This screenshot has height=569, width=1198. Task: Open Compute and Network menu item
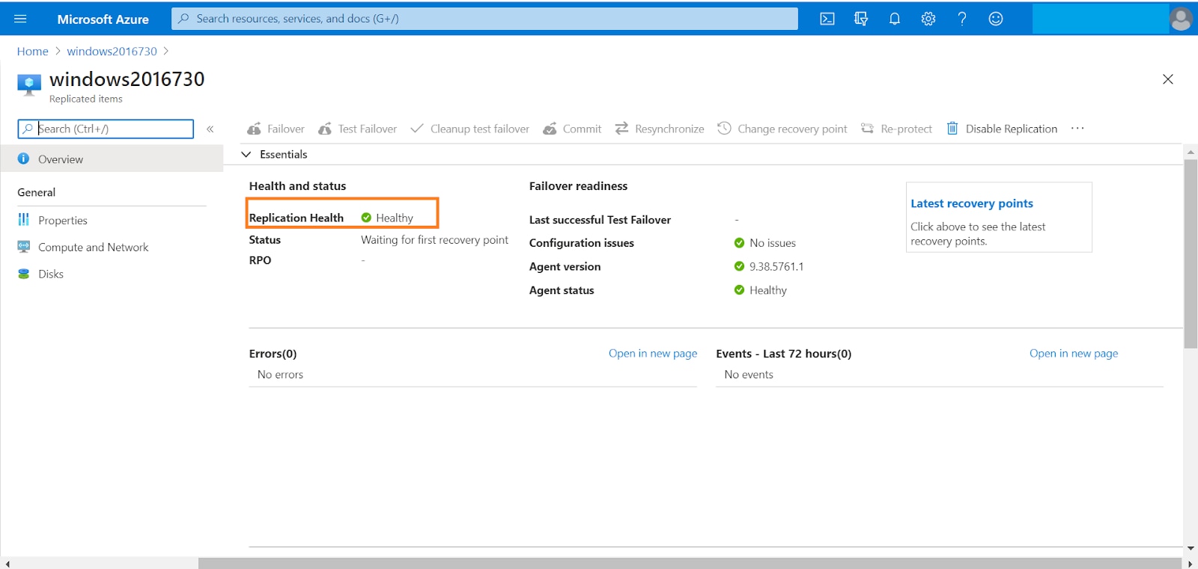[x=93, y=247]
